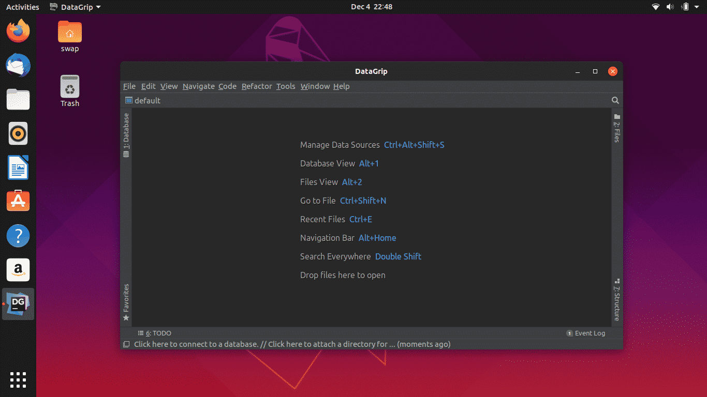
Task: Open the File menu
Action: click(x=129, y=86)
